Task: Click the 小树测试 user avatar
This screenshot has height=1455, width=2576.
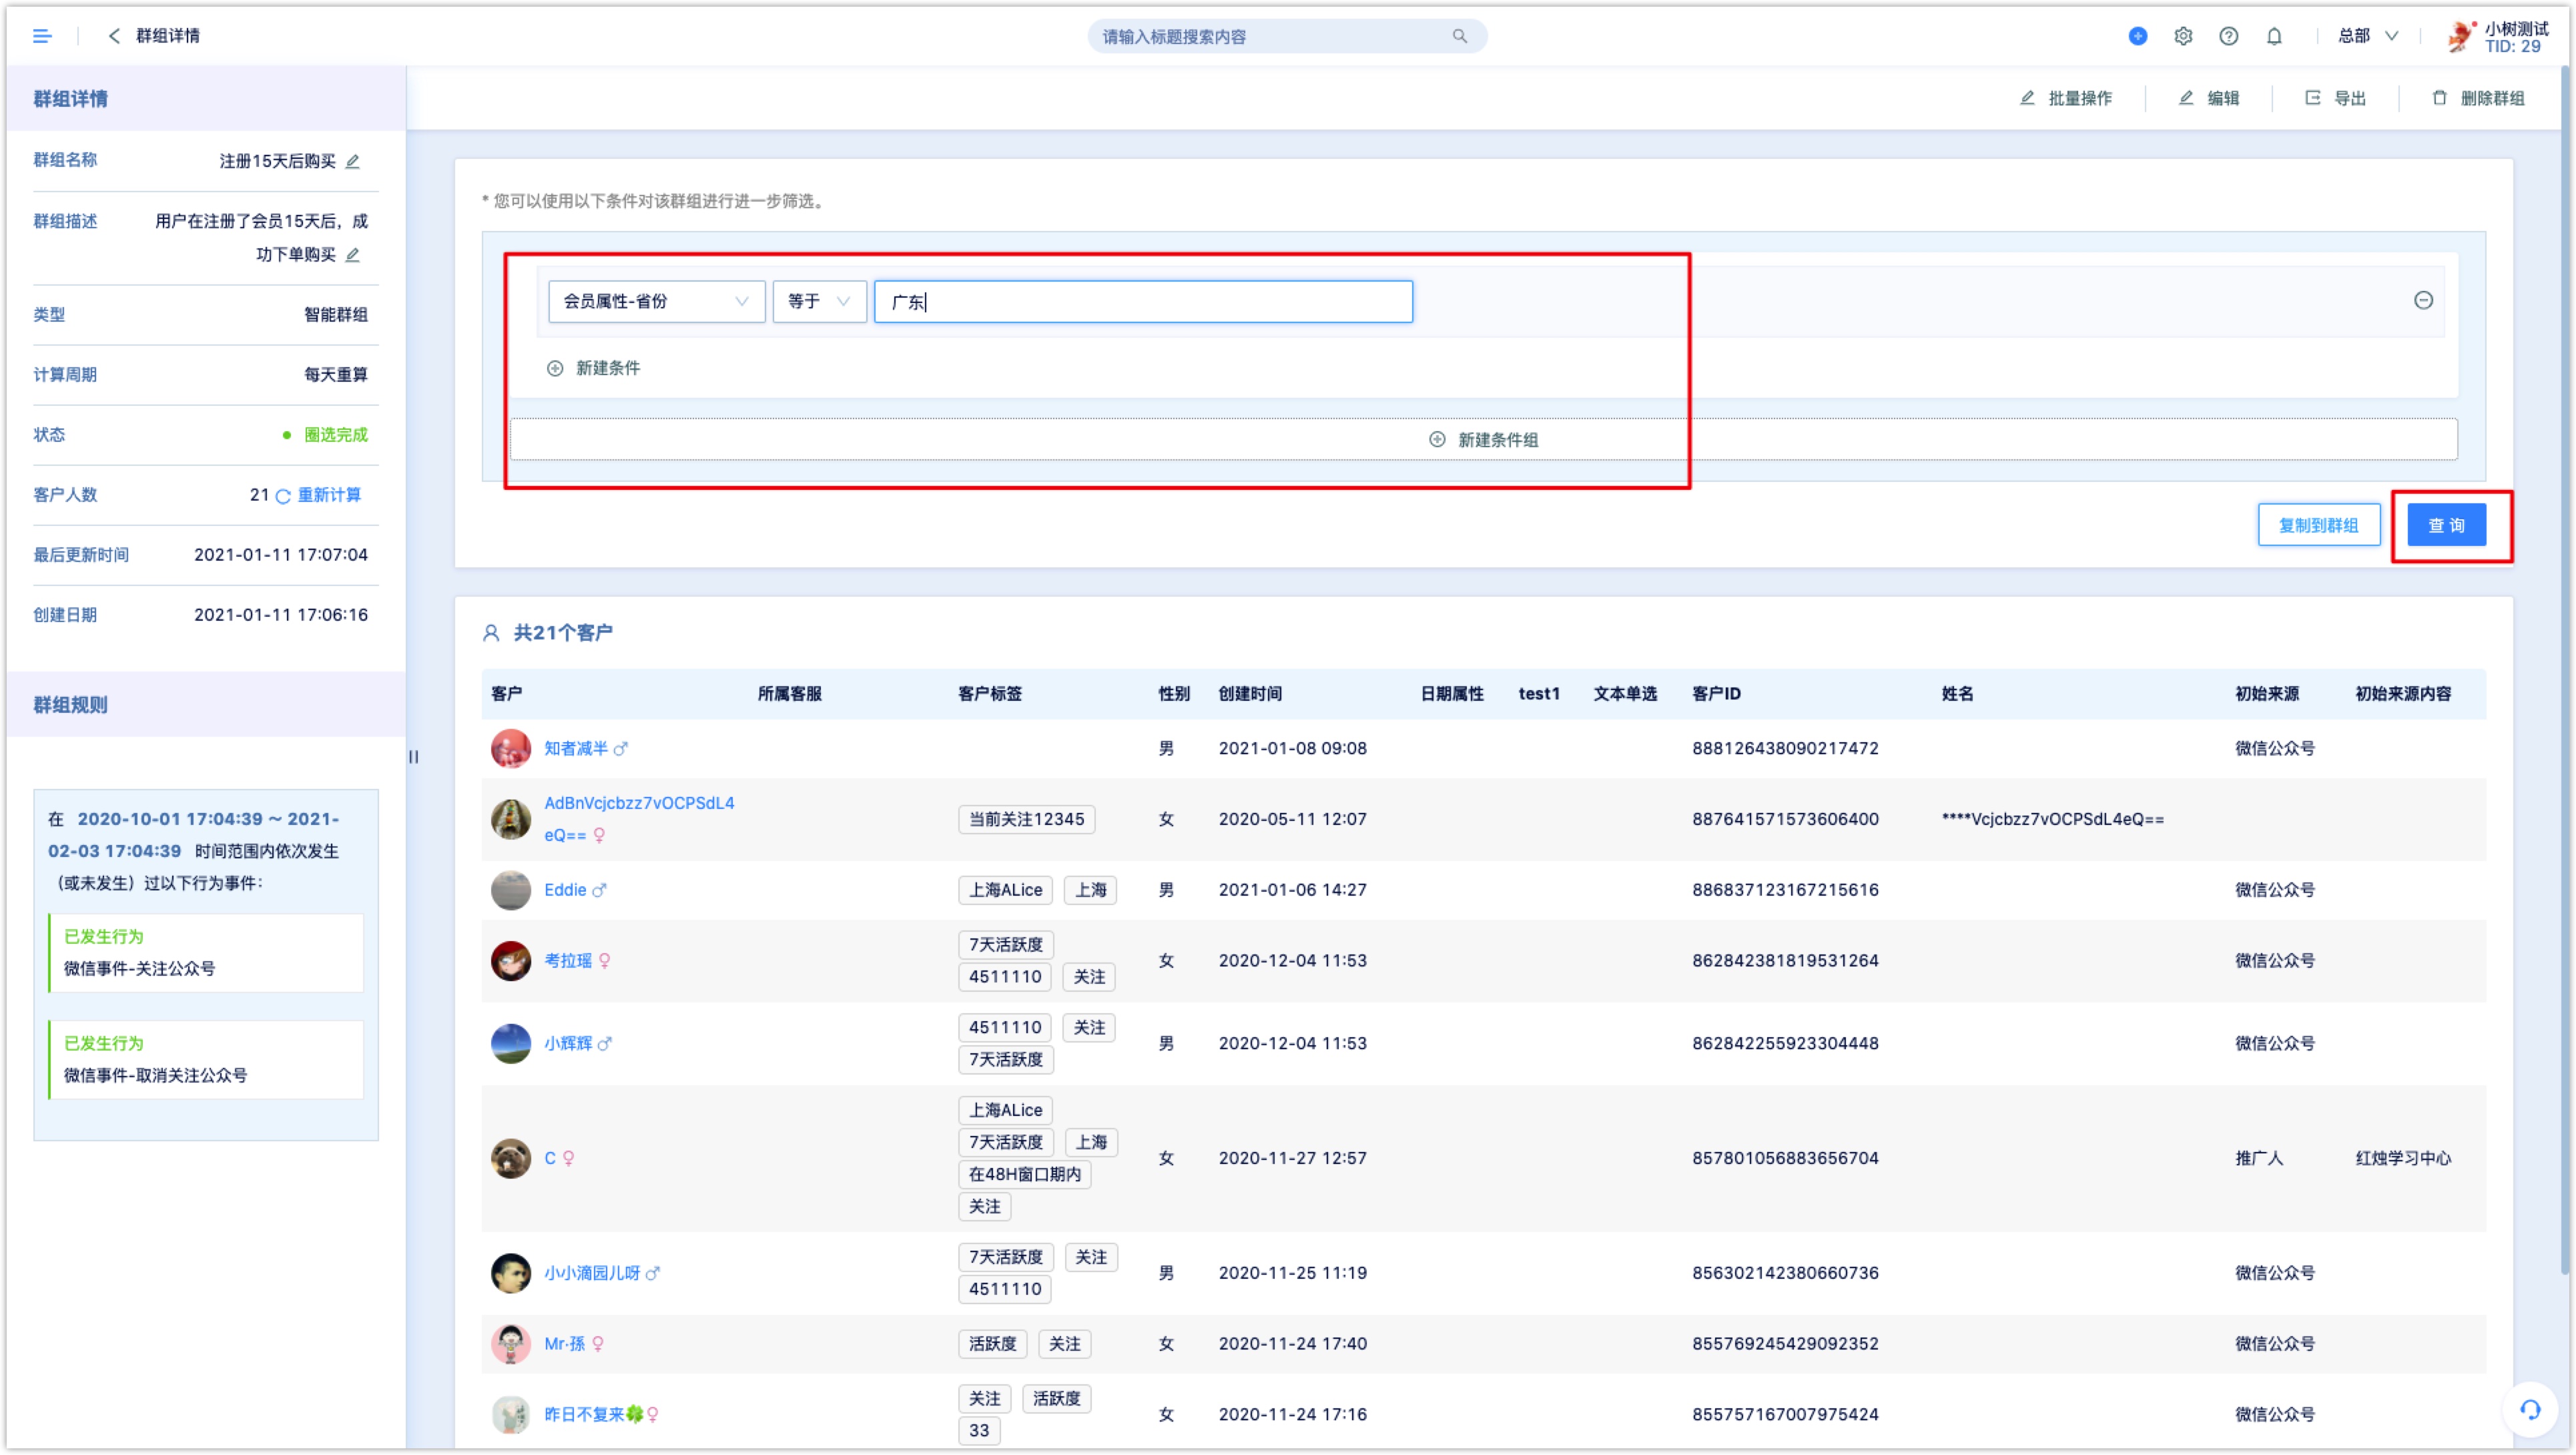Action: point(2460,36)
